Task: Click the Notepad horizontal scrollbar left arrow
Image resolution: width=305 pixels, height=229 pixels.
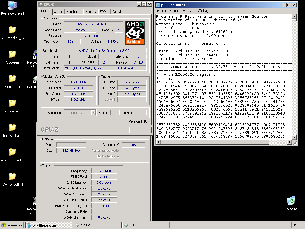Action: 158,142
